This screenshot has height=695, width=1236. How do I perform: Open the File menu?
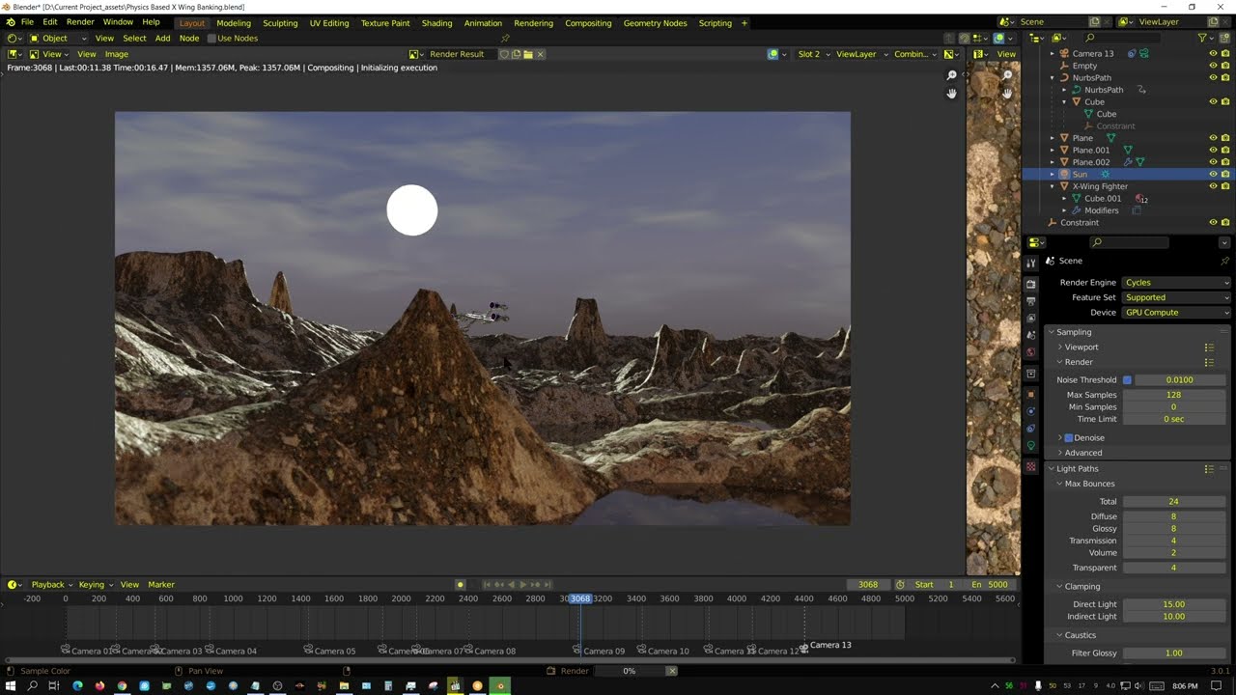click(27, 22)
